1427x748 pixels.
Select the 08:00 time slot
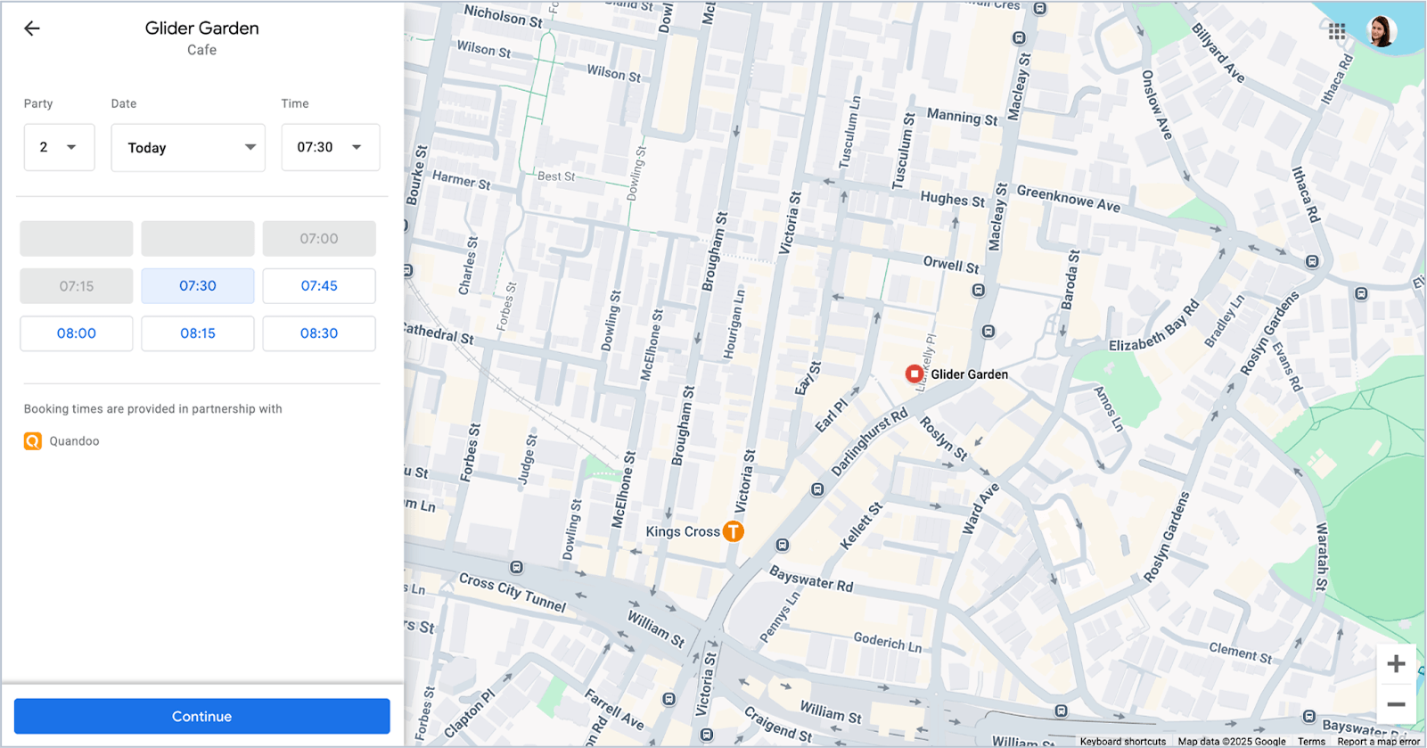[77, 333]
